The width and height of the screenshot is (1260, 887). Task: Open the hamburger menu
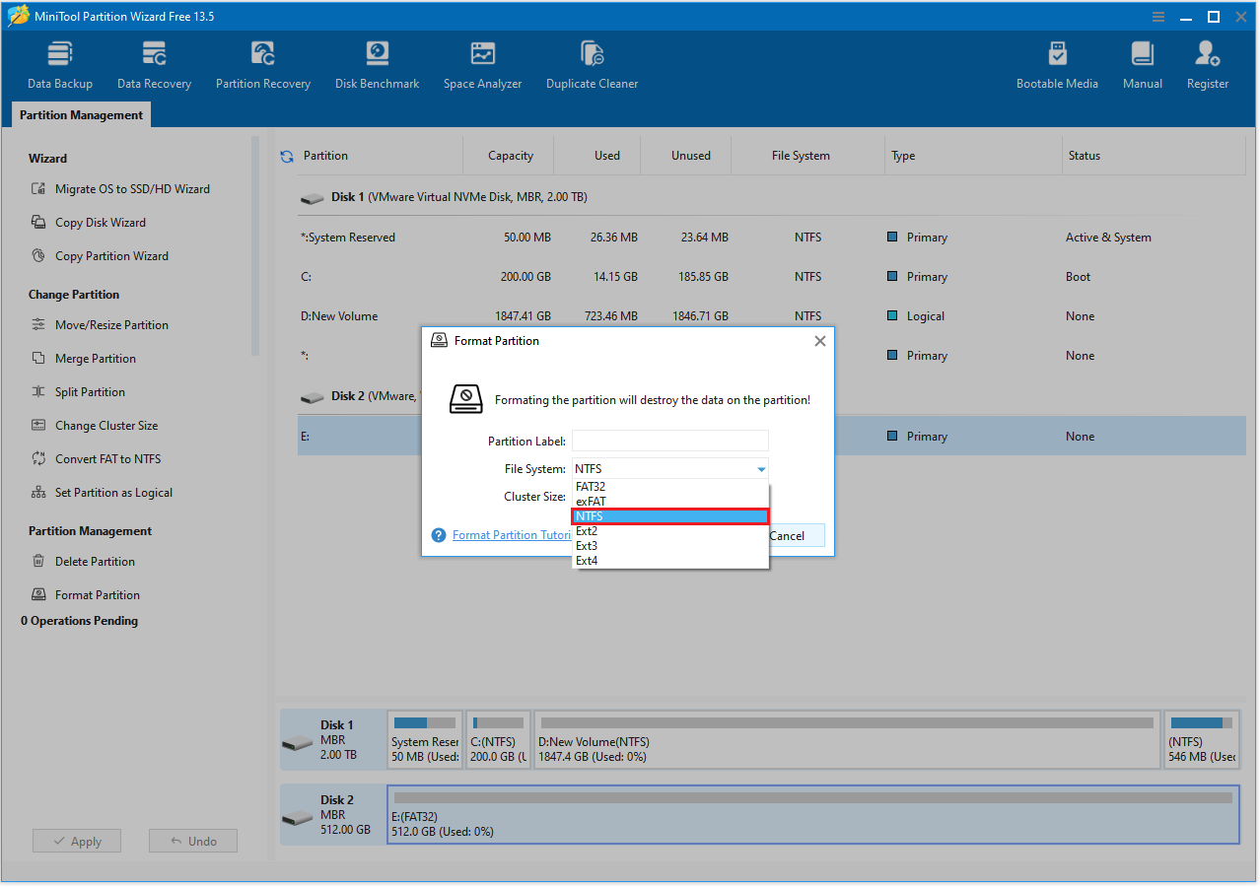point(1156,17)
